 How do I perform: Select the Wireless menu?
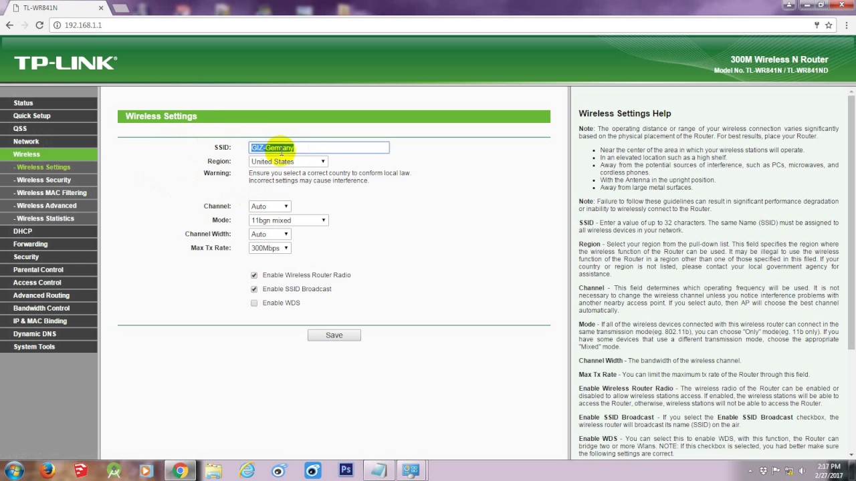(x=49, y=154)
